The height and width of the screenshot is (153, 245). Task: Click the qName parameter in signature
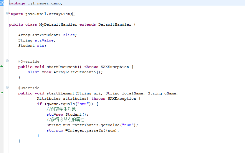point(170,93)
